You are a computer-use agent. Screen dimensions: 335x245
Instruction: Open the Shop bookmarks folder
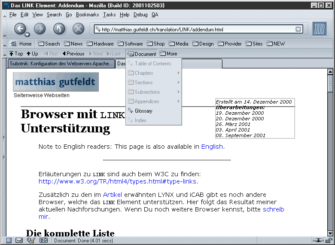[156, 44]
